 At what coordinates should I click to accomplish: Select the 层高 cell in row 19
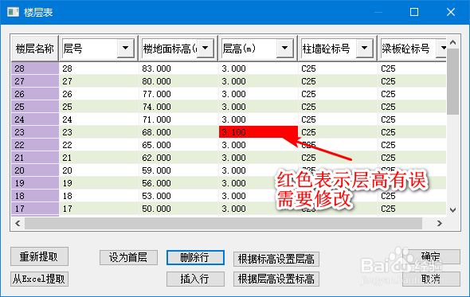tap(258, 183)
